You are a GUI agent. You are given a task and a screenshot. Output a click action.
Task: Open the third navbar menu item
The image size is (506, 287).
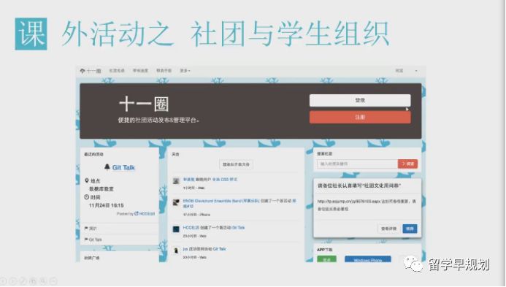point(164,70)
